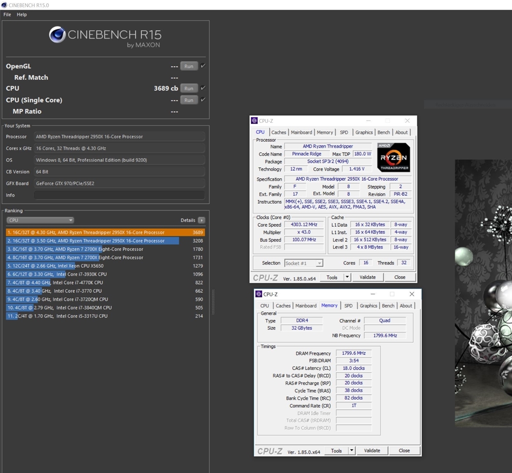Click Close button in upper CPU-Z window

click(x=400, y=277)
